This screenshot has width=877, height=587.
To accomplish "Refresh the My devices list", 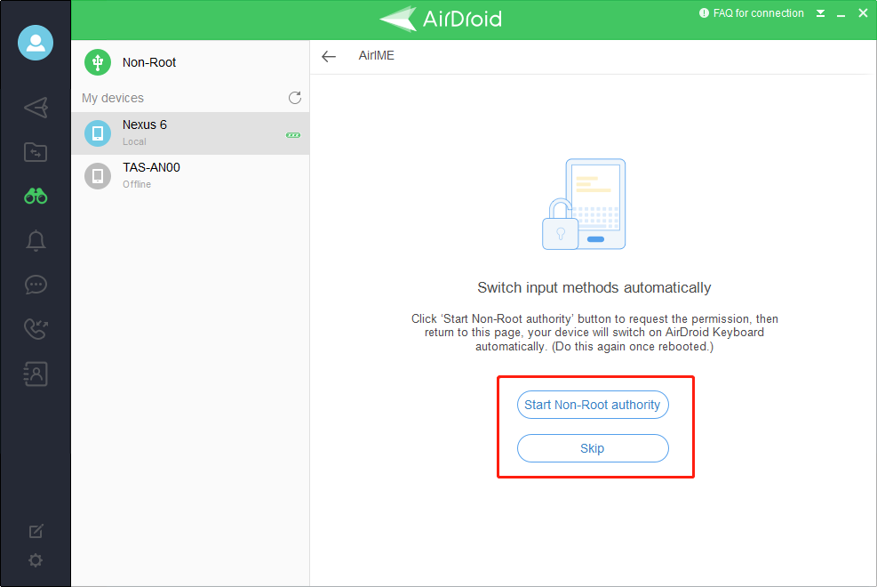I will [x=295, y=98].
